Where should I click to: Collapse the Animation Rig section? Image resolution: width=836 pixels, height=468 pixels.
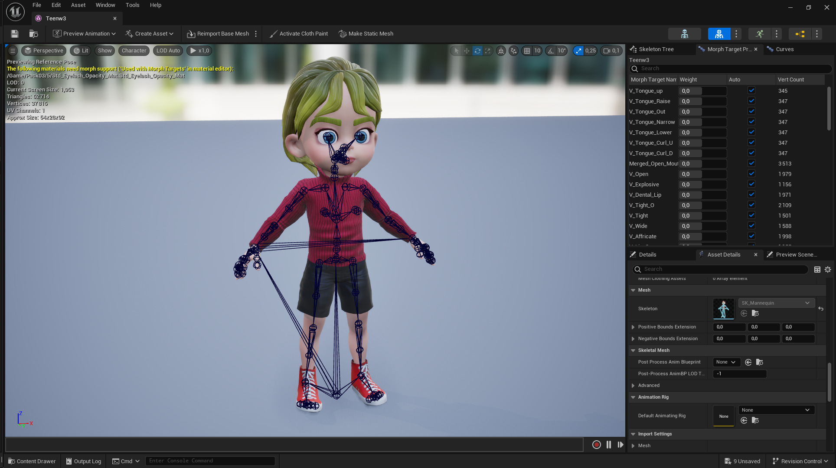click(x=633, y=397)
